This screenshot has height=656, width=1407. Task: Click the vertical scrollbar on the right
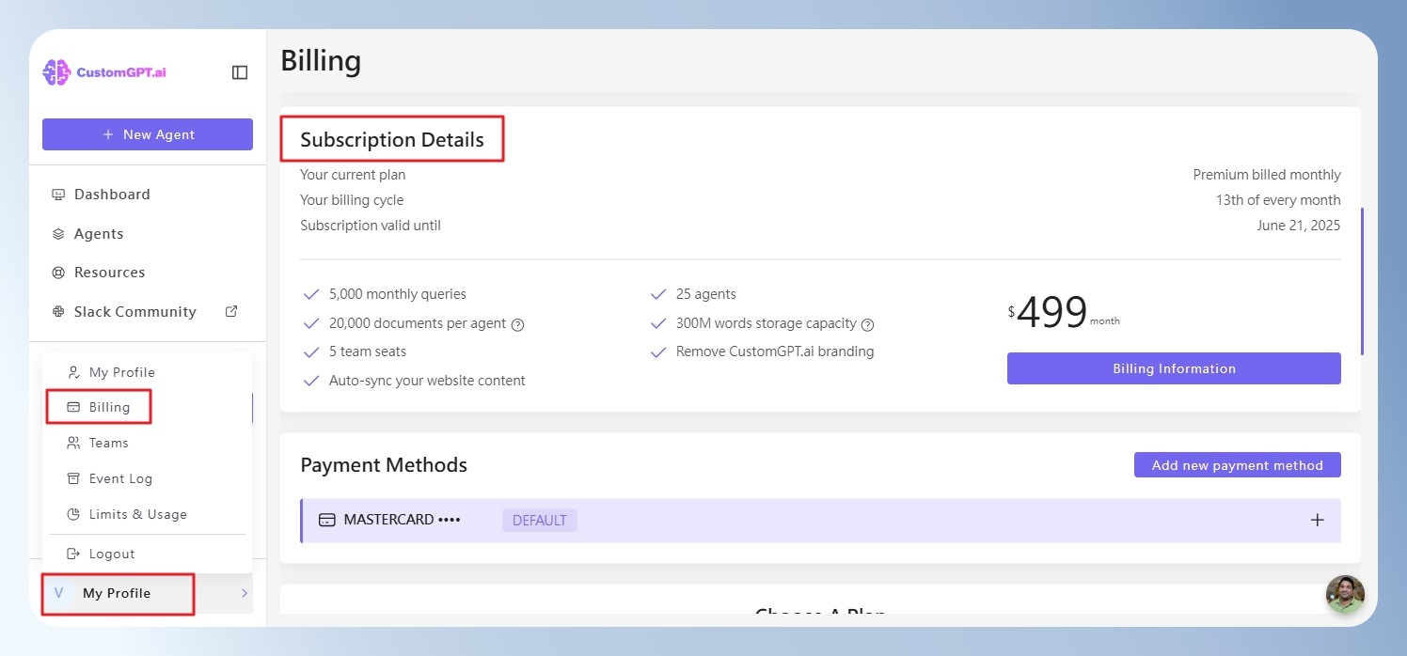point(1362,281)
